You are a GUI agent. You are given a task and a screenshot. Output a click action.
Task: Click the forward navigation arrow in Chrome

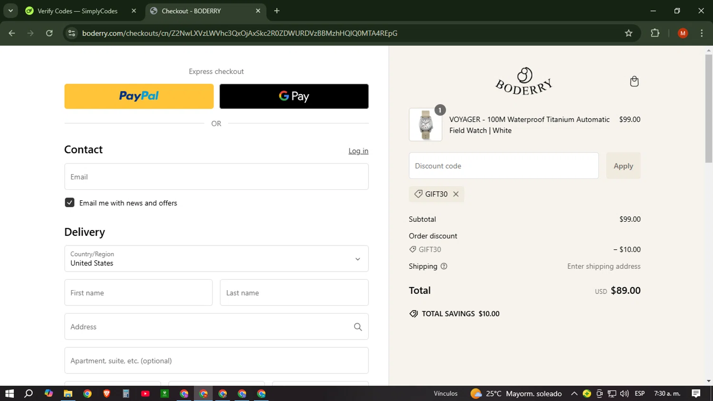[30, 33]
